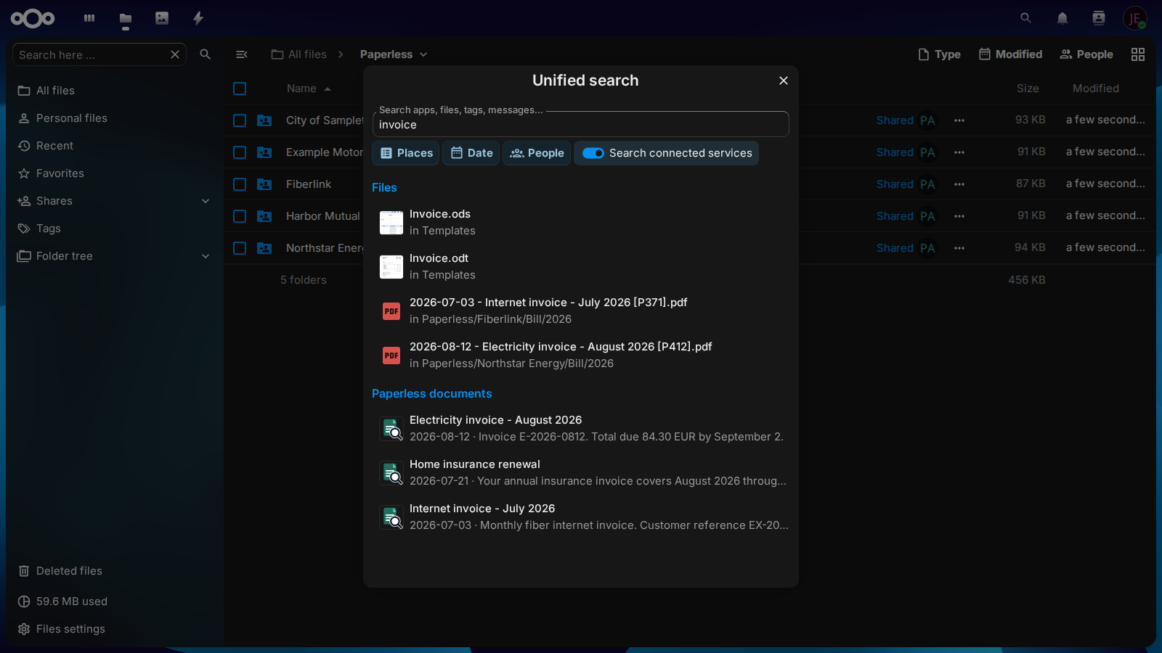Open actions menu for Fiberlink row
The height and width of the screenshot is (653, 1162).
tap(959, 184)
